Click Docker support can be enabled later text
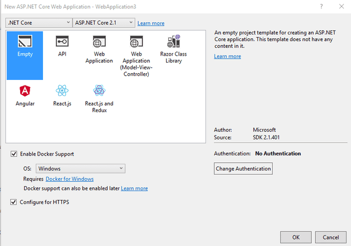Image resolution: width=351 pixels, height=246 pixels. 72,188
